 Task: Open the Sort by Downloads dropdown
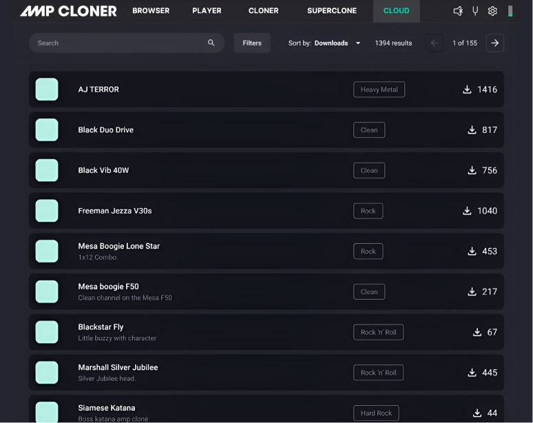[324, 43]
